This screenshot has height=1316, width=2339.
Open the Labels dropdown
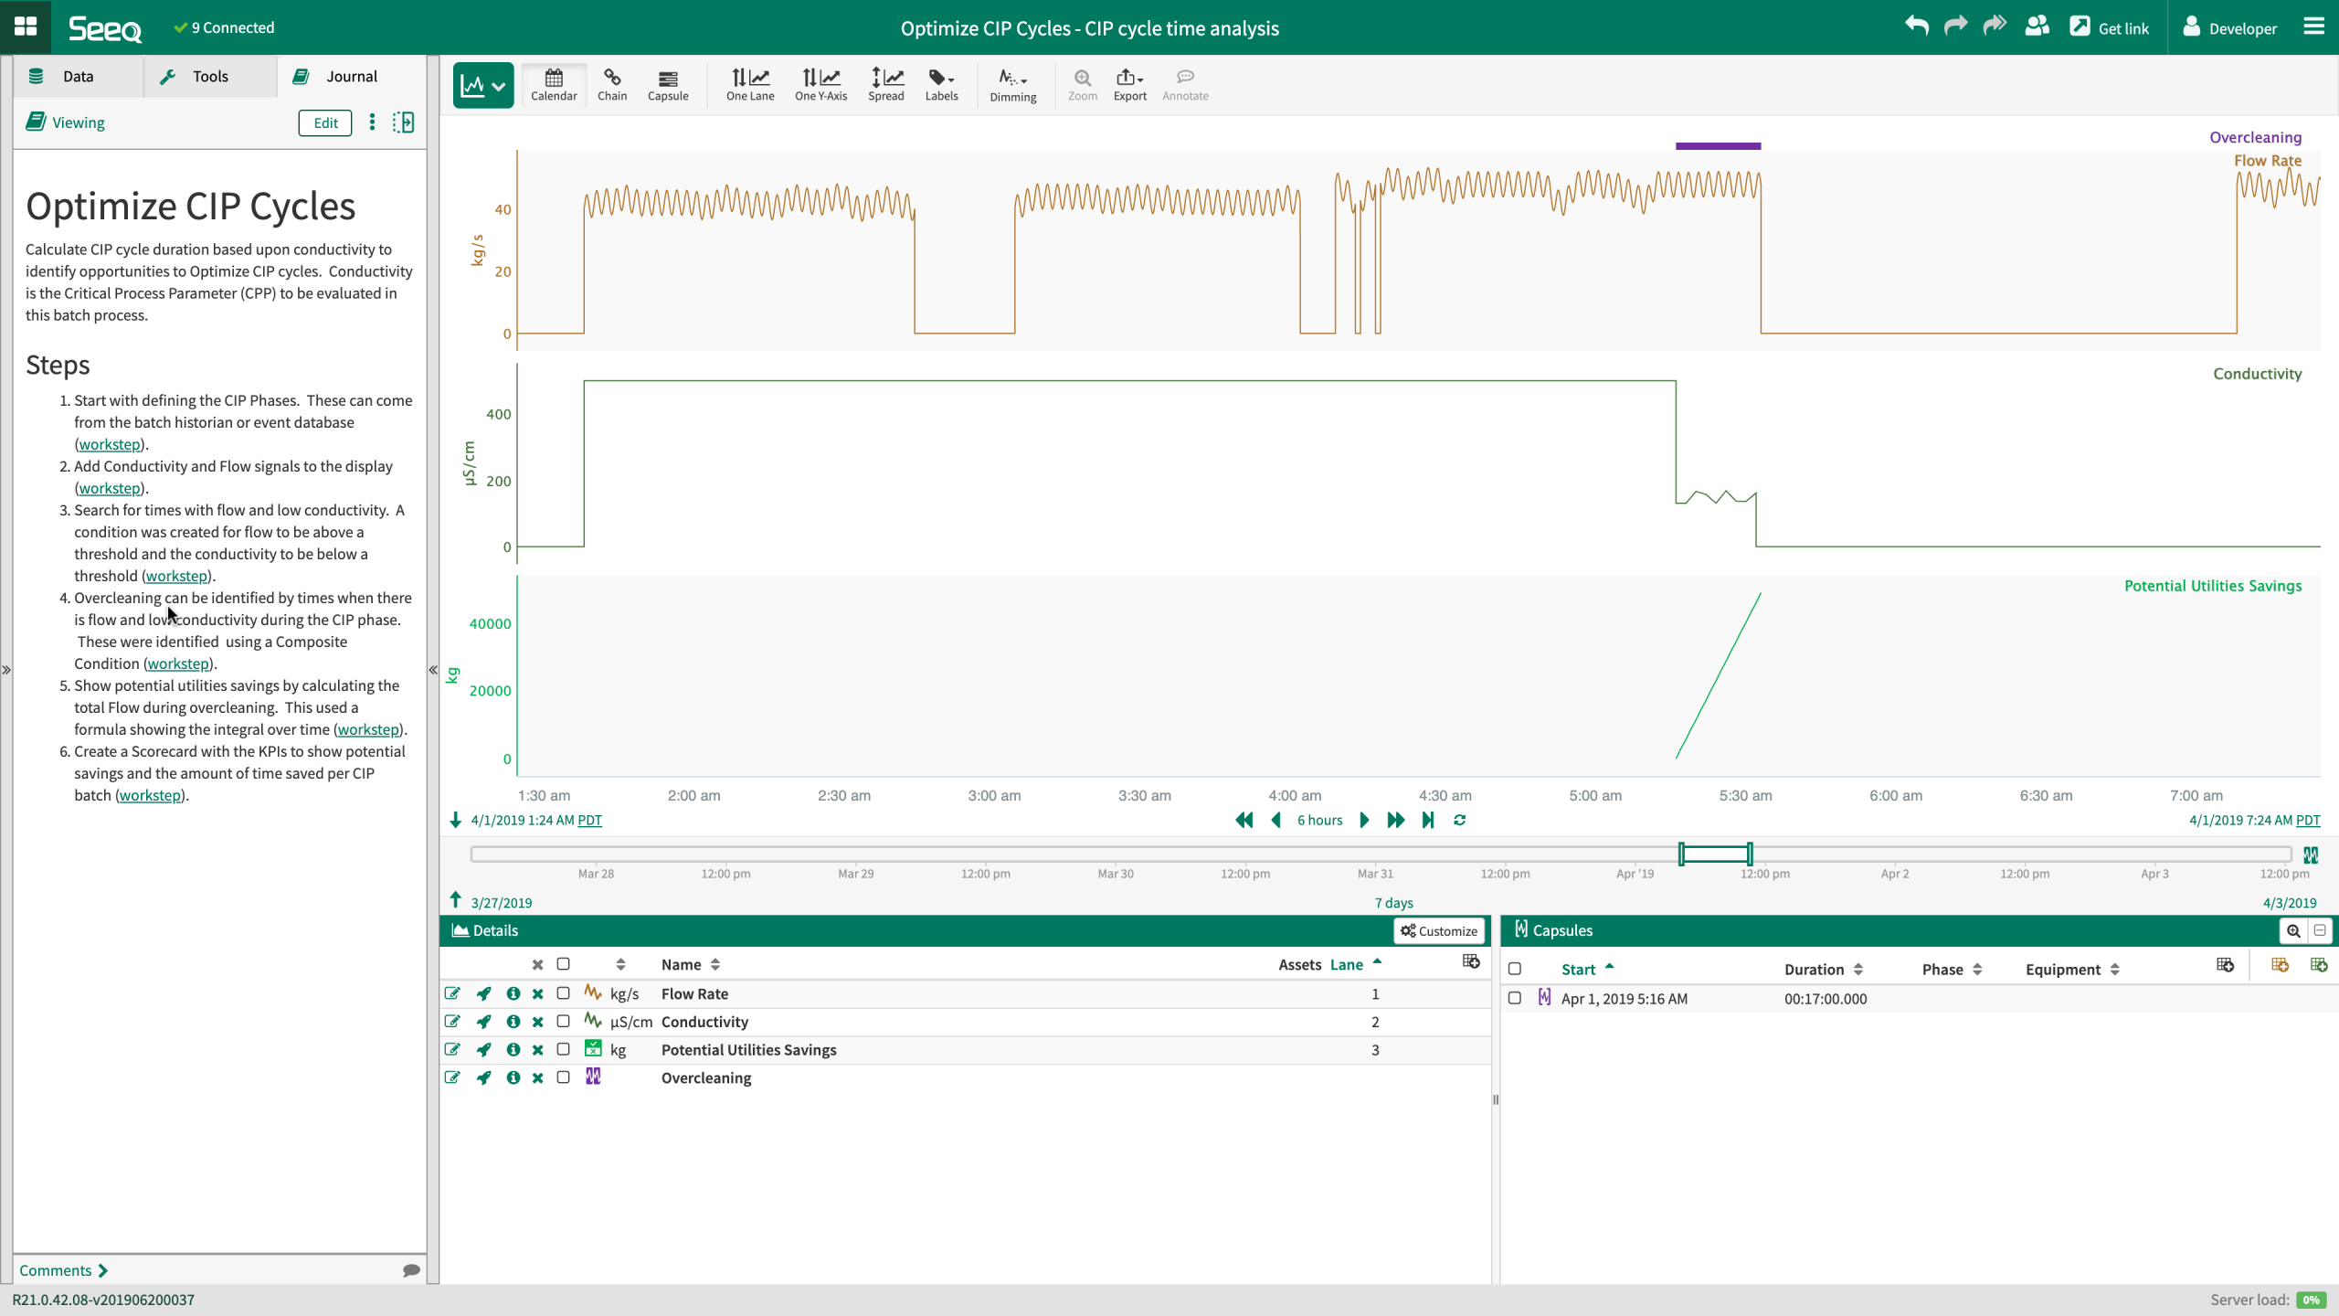(941, 85)
